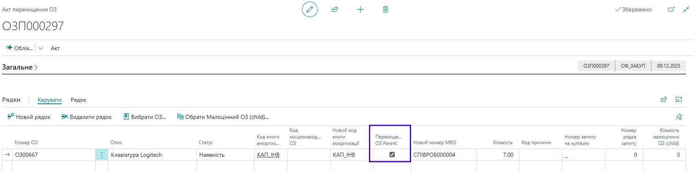Click the pin icon in lines toolbar
The image size is (698, 171).
679,117
